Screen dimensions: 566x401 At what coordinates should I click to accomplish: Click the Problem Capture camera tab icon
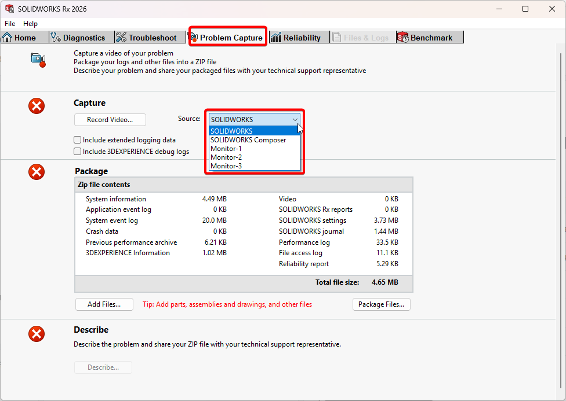point(194,38)
